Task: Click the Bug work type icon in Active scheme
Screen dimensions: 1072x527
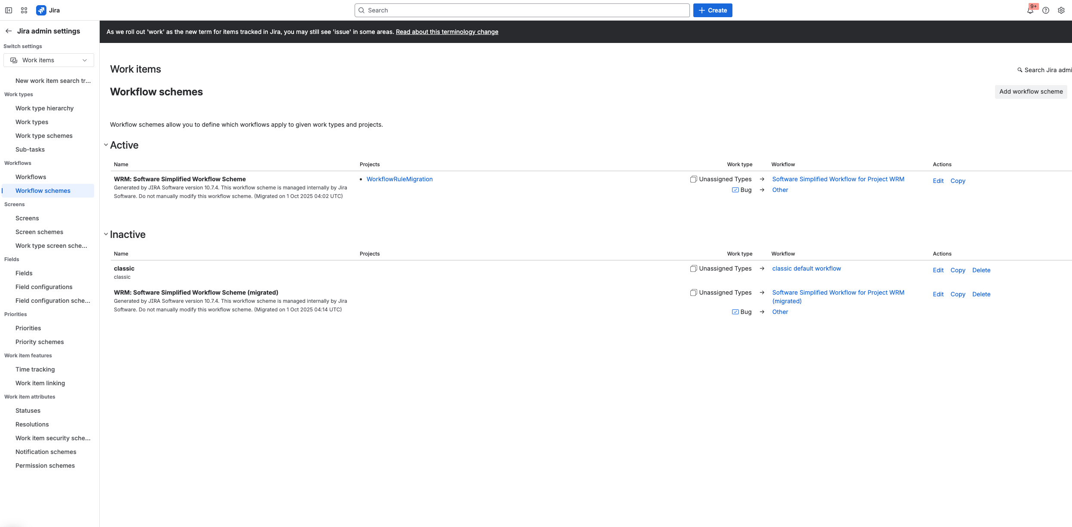Action: pos(735,190)
